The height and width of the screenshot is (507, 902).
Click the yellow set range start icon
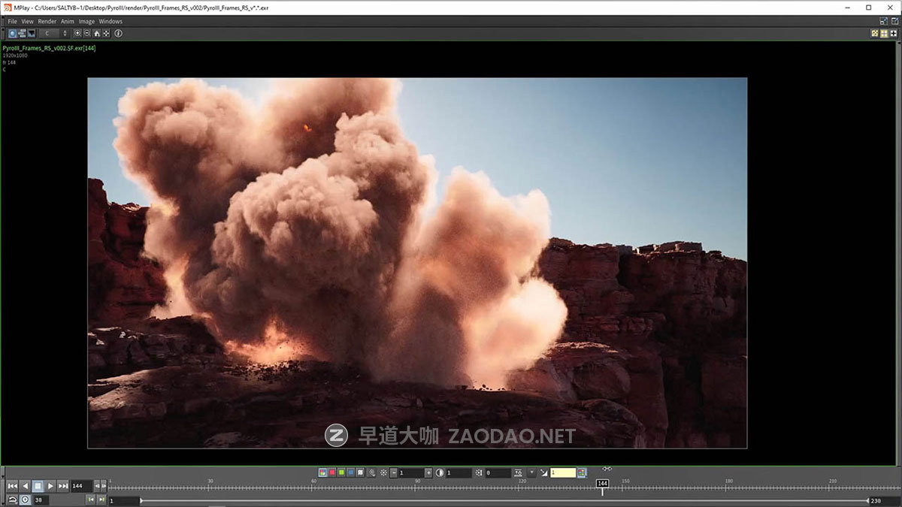91,499
